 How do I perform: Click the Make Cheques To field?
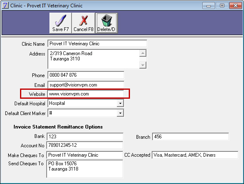point(85,155)
